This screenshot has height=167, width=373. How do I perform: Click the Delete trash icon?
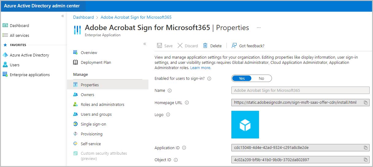tap(205, 45)
